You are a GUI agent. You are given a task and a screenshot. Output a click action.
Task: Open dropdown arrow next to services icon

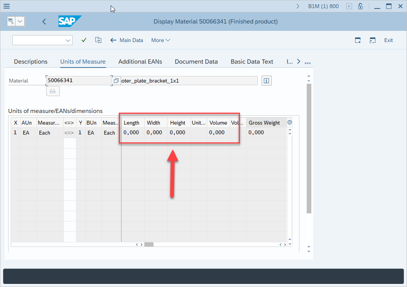tap(20, 21)
